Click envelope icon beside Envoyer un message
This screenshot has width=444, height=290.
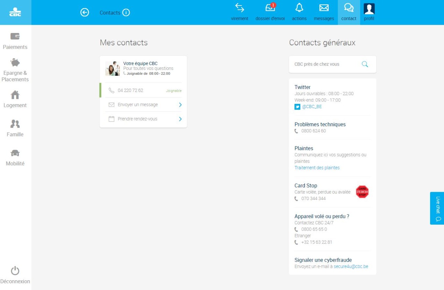(111, 105)
